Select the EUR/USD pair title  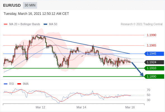[x=12, y=5]
